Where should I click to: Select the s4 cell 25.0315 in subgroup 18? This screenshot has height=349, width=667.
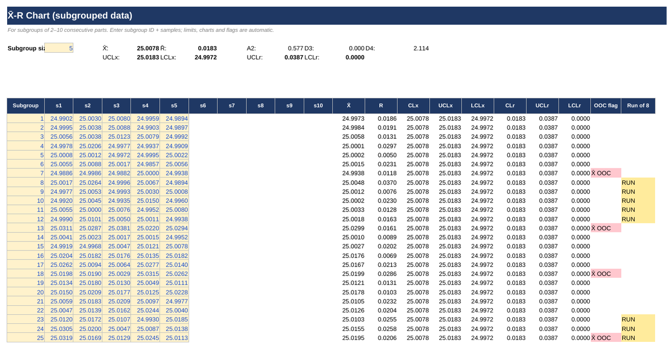[145, 274]
